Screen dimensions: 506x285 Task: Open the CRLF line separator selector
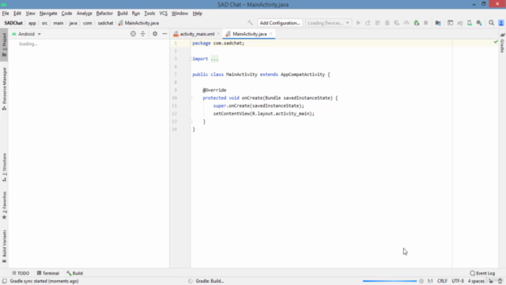pos(442,281)
